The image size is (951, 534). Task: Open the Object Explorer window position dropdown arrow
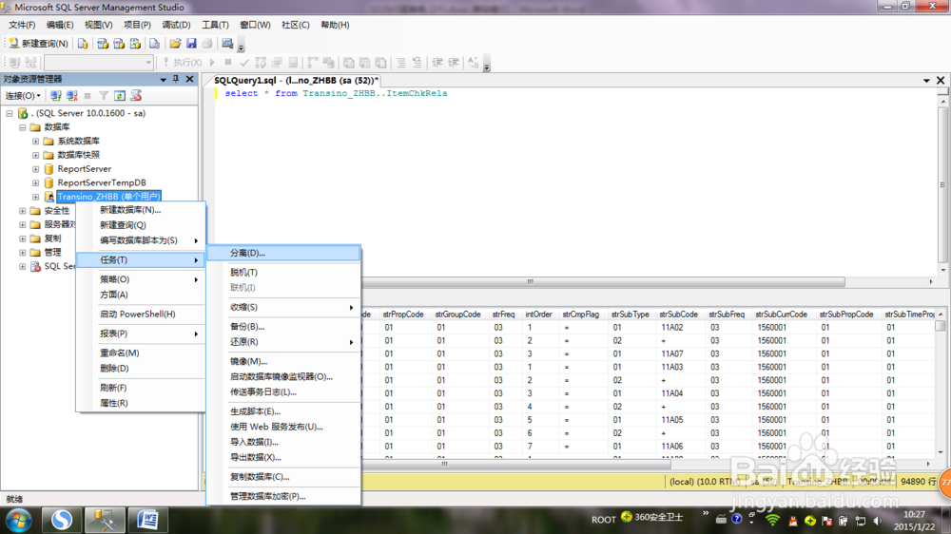[164, 80]
